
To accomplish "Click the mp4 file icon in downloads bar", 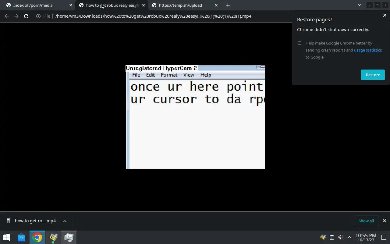I will [9, 221].
